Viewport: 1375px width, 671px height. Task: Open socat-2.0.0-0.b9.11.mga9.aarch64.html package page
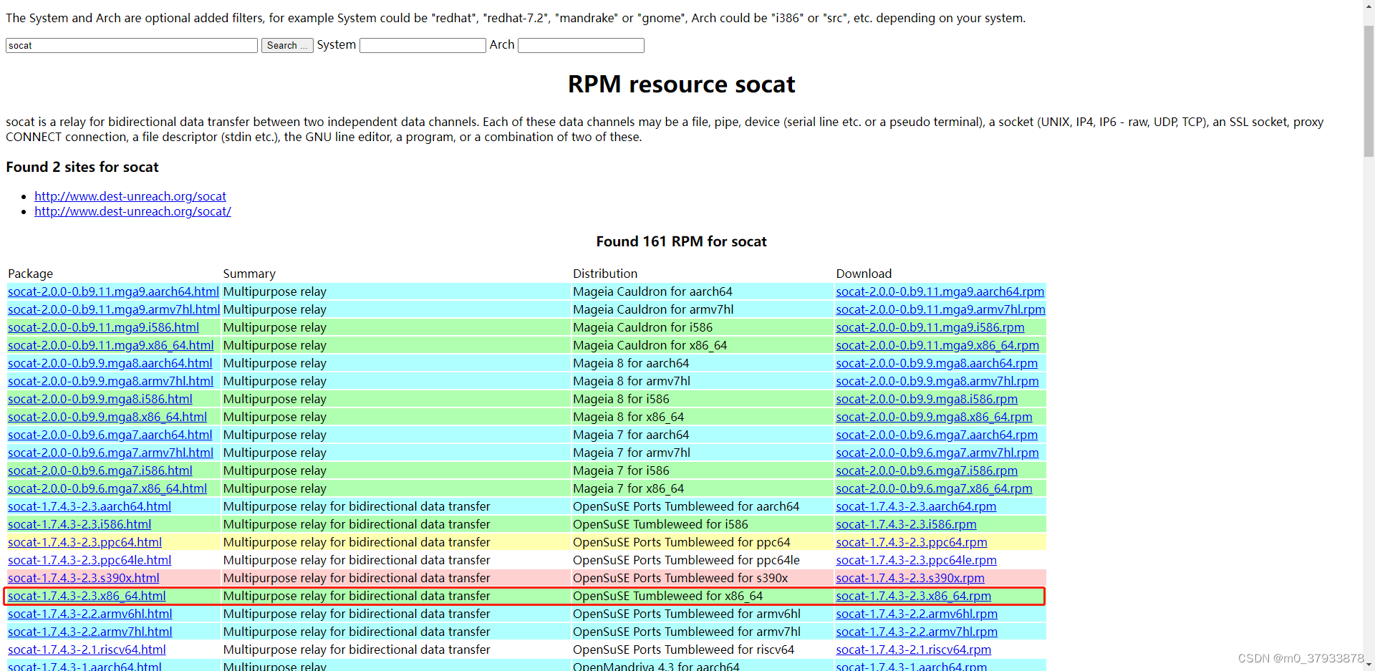(113, 291)
